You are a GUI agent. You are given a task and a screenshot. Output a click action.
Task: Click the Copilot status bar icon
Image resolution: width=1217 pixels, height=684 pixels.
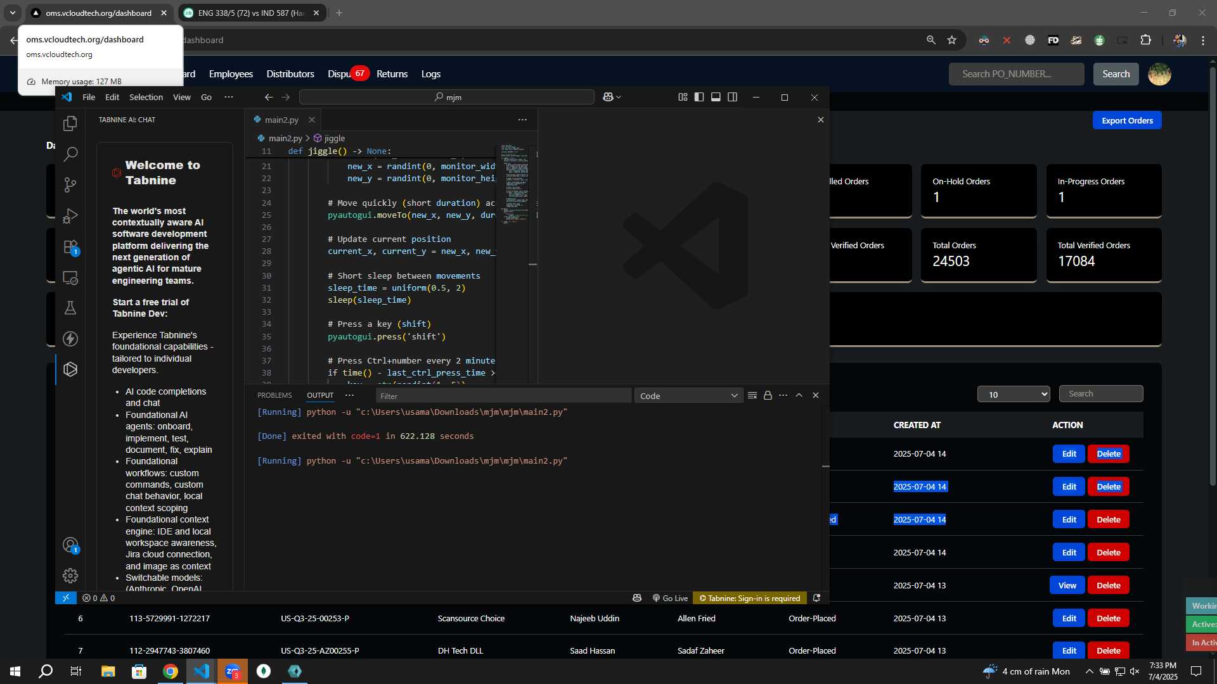tap(637, 598)
